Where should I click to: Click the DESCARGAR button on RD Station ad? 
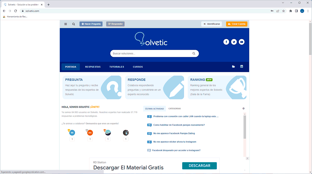199,166
